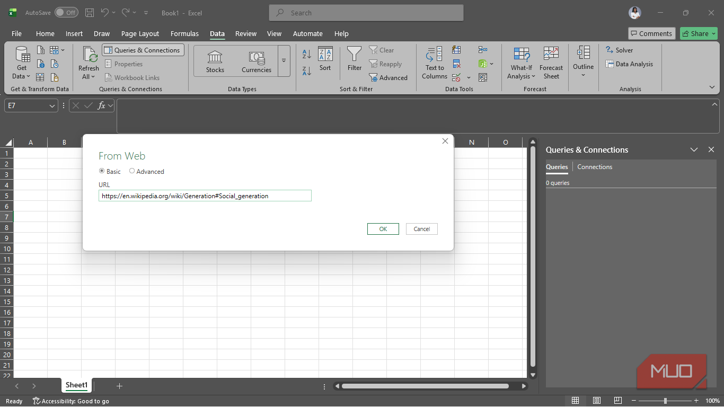The width and height of the screenshot is (724, 407).
Task: Toggle the Filter funnel
Action: tap(355, 59)
